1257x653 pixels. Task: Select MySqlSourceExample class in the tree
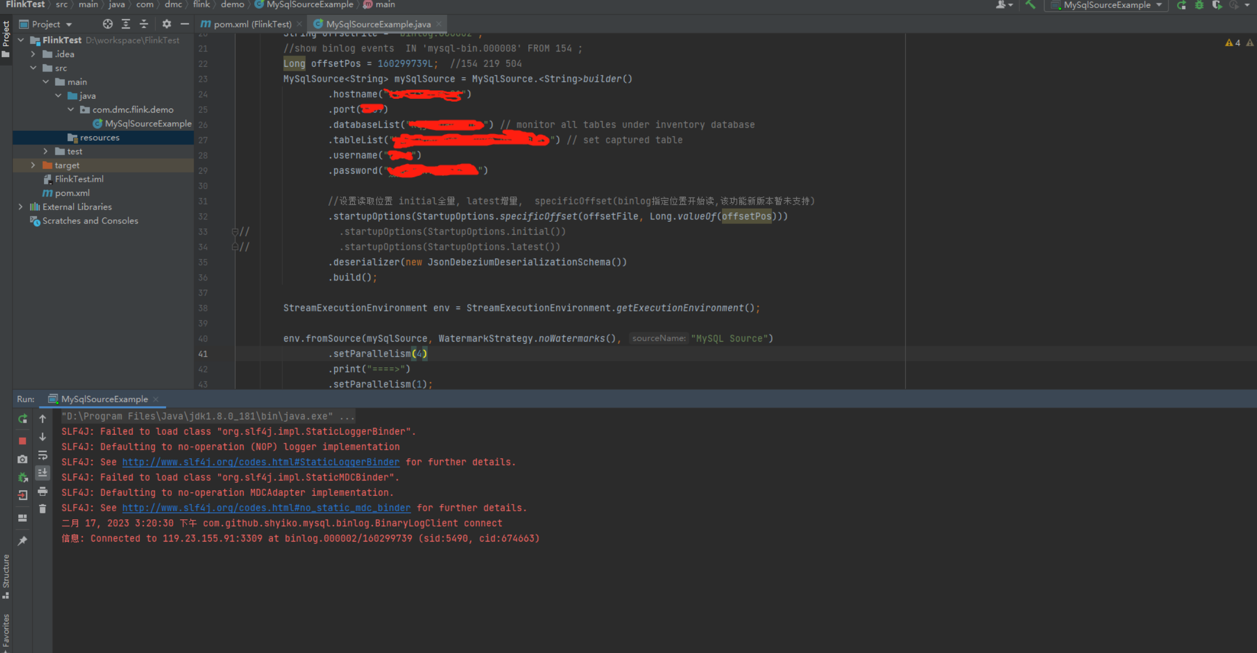142,123
